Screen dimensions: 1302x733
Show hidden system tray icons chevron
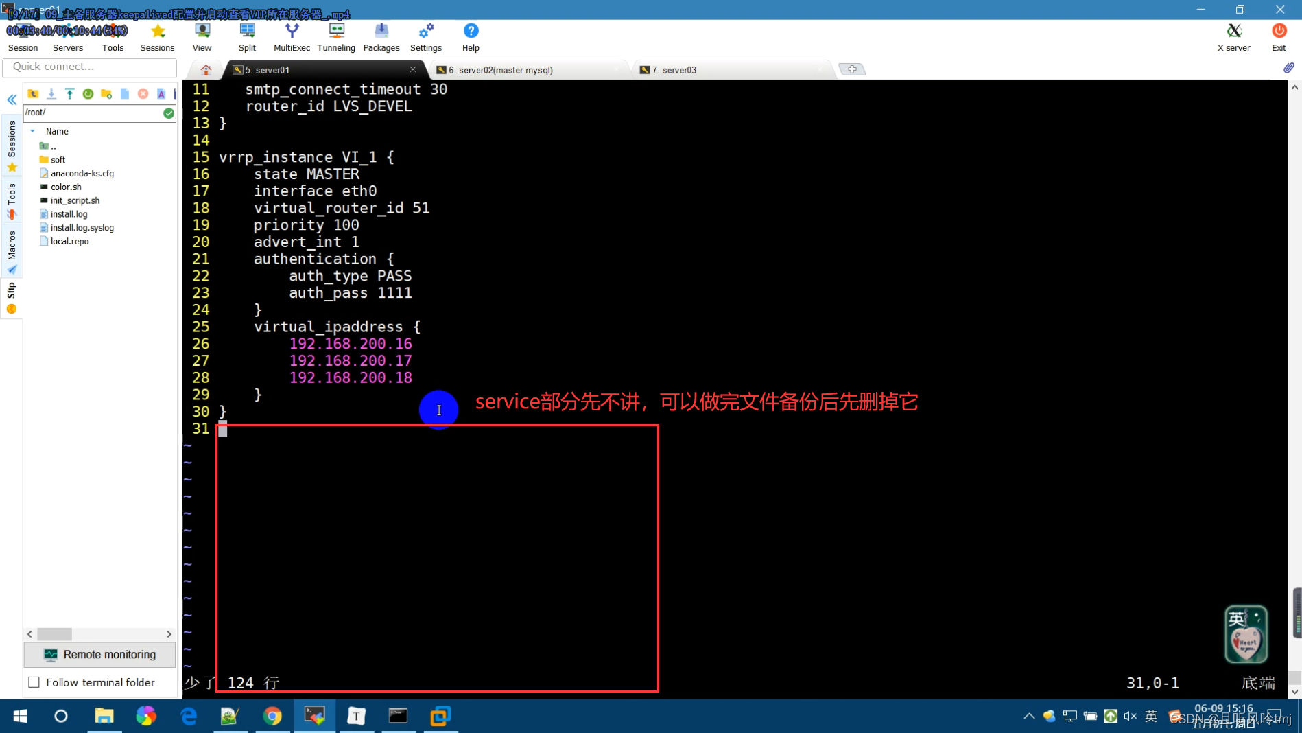1029,716
